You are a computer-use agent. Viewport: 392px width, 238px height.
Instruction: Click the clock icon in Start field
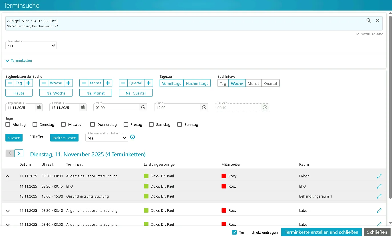(x=143, y=107)
